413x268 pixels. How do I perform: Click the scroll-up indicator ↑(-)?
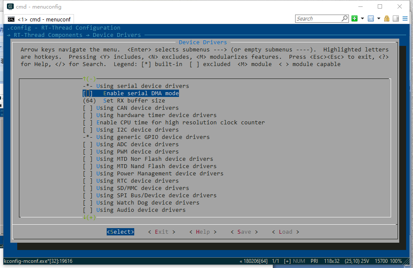point(89,78)
